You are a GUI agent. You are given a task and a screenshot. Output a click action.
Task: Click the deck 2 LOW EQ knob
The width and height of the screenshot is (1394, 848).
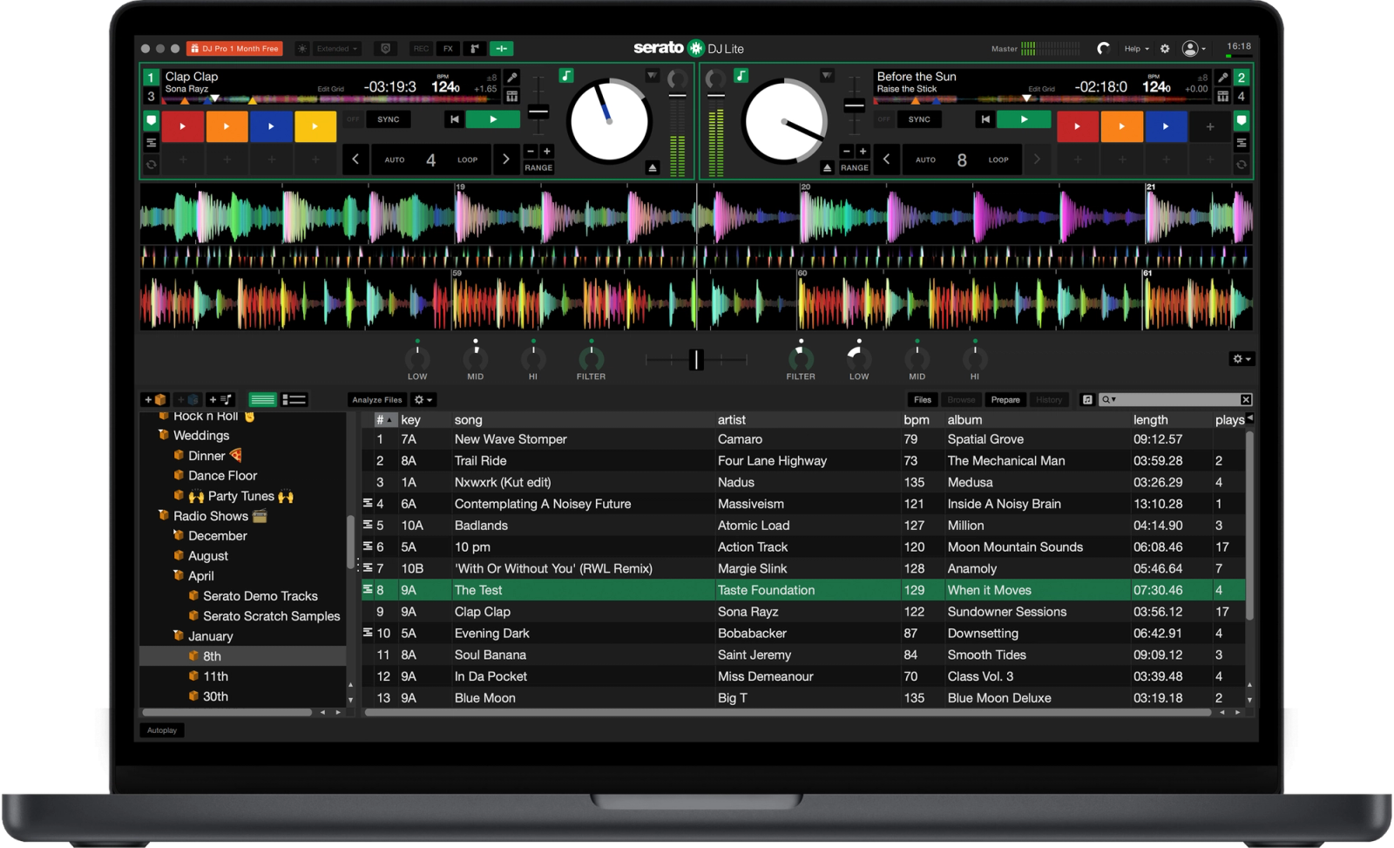click(x=859, y=358)
